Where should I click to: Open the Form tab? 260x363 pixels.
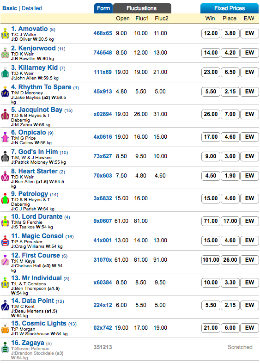tap(103, 8)
